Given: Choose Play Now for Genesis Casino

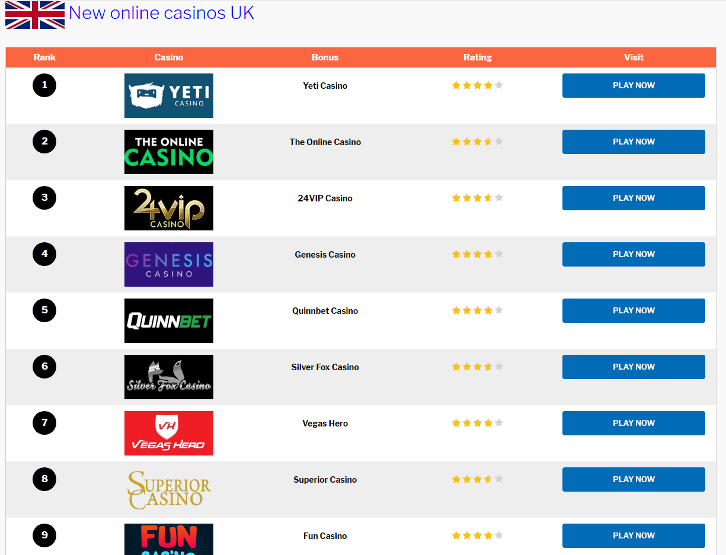Looking at the screenshot, I should 634,254.
